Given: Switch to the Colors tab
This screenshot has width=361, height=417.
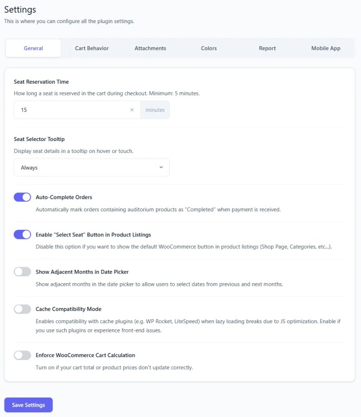Looking at the screenshot, I should pos(209,48).
